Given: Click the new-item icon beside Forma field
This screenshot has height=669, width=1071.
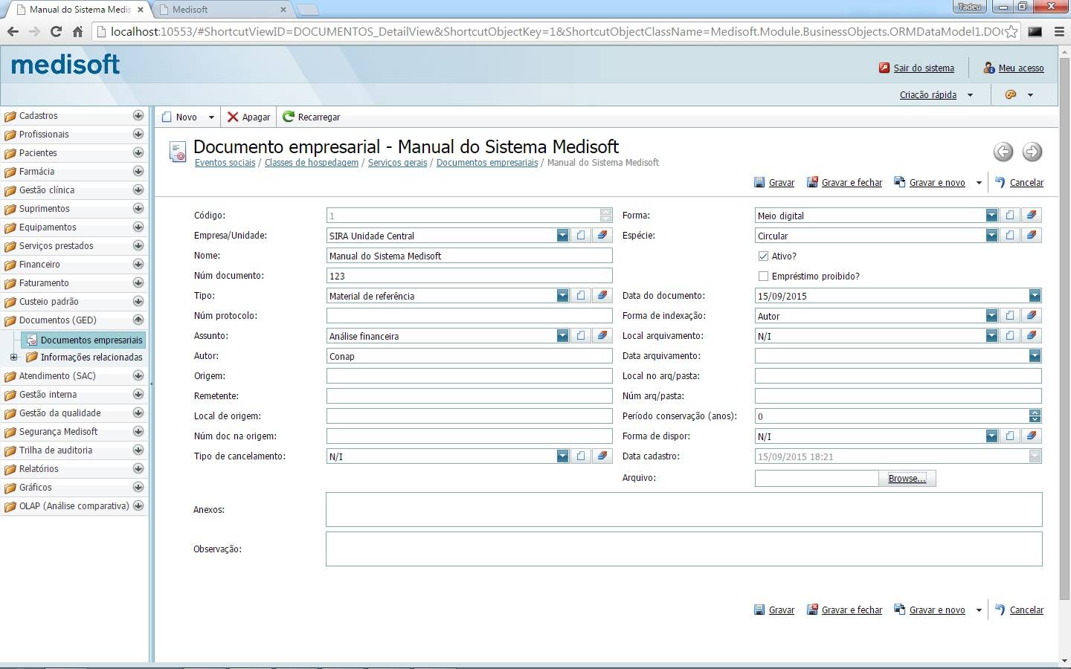Looking at the screenshot, I should (x=1010, y=215).
